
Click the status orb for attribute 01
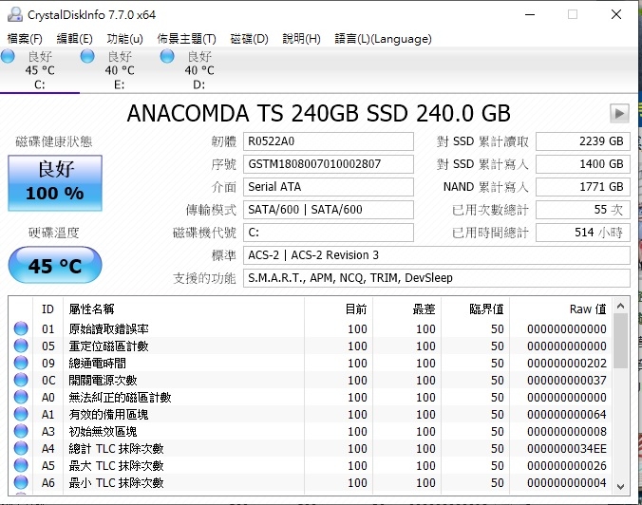coord(21,328)
